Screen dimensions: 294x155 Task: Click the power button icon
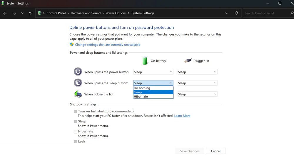pyautogui.click(x=78, y=72)
